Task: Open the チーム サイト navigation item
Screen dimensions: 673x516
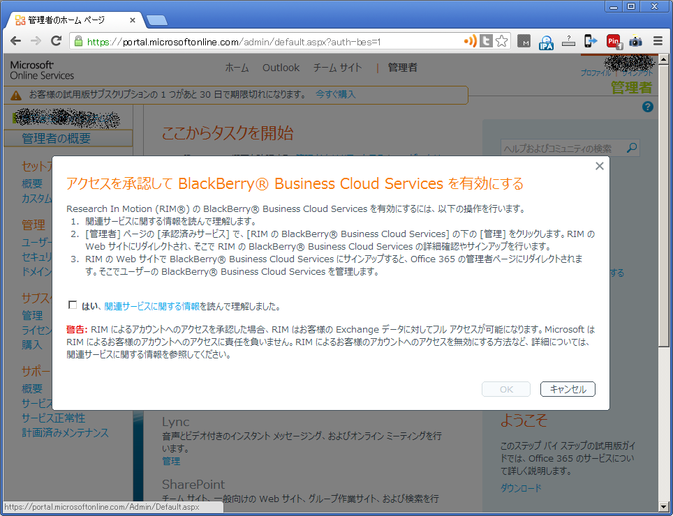Action: click(x=338, y=68)
